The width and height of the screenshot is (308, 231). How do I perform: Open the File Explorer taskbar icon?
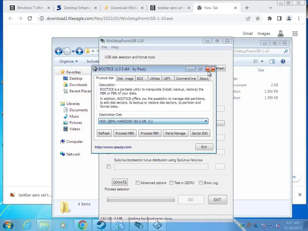44,225
